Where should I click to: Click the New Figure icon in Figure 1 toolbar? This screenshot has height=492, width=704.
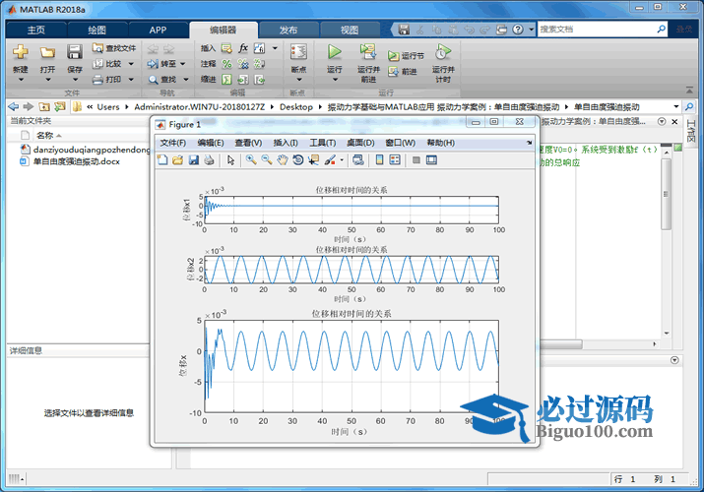pyautogui.click(x=162, y=160)
